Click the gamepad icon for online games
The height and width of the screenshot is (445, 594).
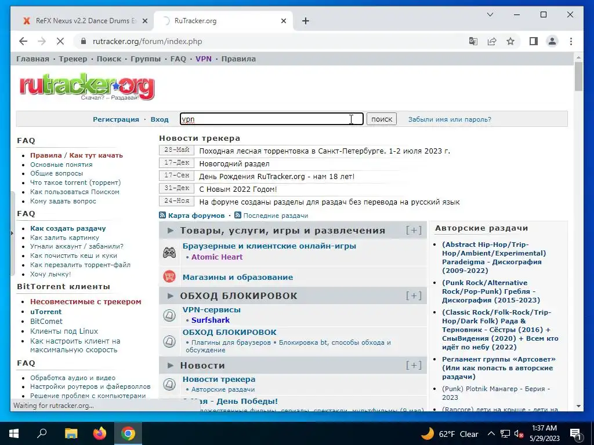(169, 253)
